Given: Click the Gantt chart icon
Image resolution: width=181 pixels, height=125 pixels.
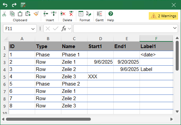Looking at the screenshot, I should point(99,14).
